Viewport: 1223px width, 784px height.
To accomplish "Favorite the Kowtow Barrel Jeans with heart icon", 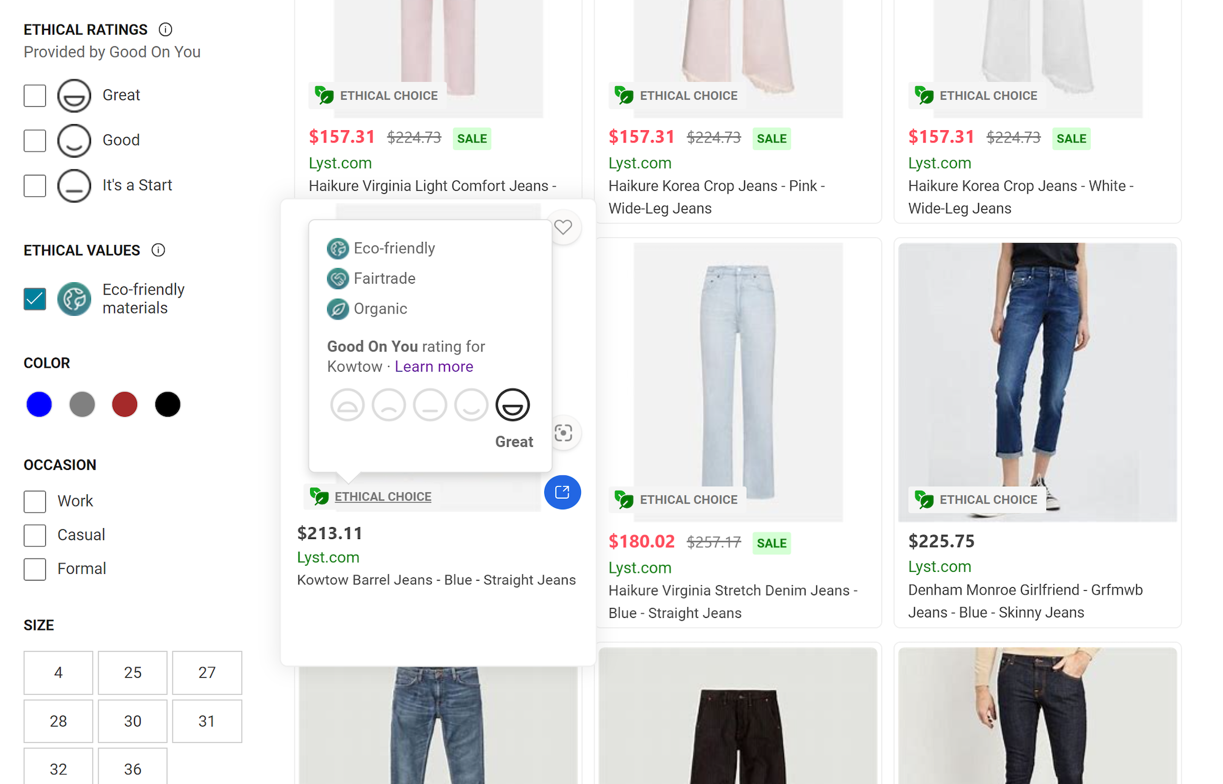I will tap(563, 227).
